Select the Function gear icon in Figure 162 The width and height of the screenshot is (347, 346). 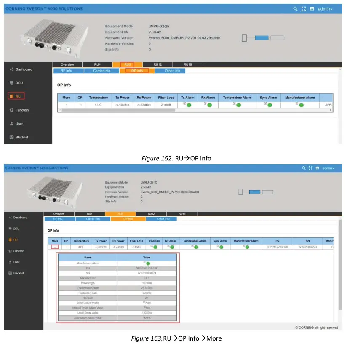tap(11, 110)
